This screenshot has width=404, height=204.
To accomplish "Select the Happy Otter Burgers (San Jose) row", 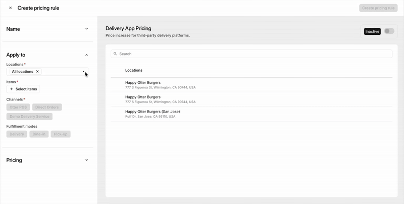I will [x=251, y=114].
